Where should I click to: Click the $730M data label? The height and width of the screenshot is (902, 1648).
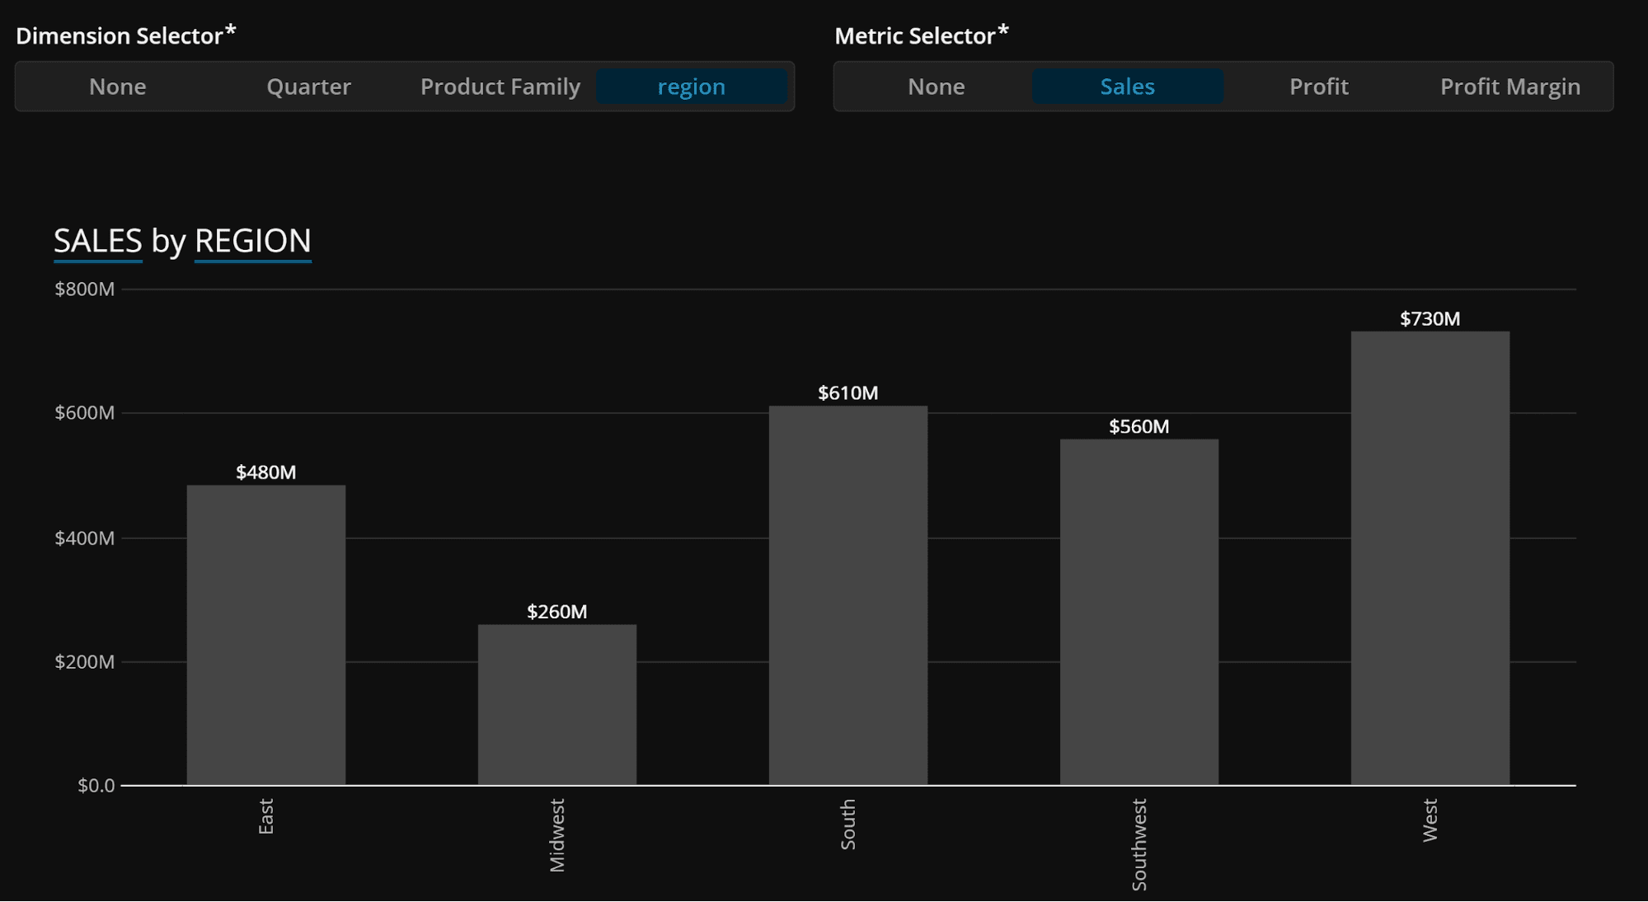(1430, 319)
